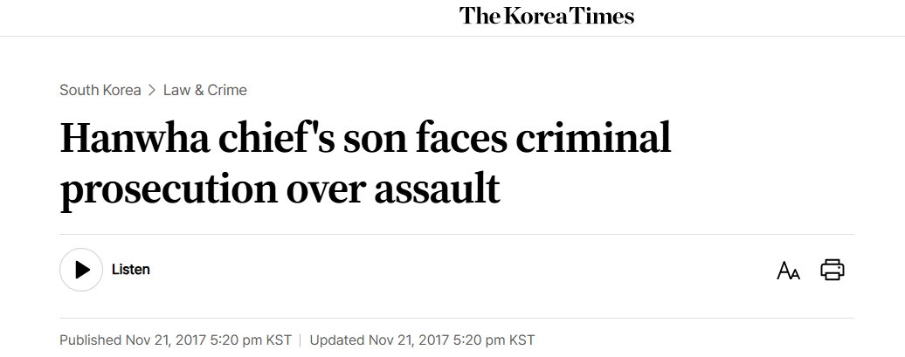The height and width of the screenshot is (357, 905).
Task: Open the text size adjuster
Action: pos(788,271)
